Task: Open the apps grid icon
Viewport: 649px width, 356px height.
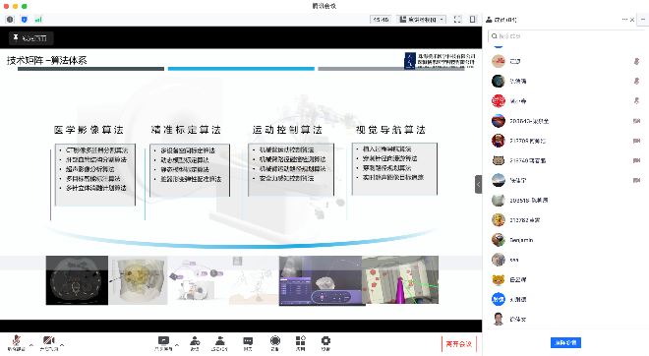Action: pos(301,343)
